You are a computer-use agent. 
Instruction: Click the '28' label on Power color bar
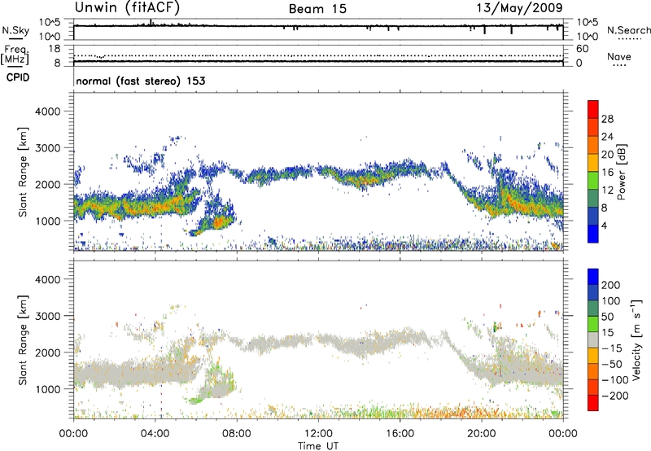click(607, 119)
